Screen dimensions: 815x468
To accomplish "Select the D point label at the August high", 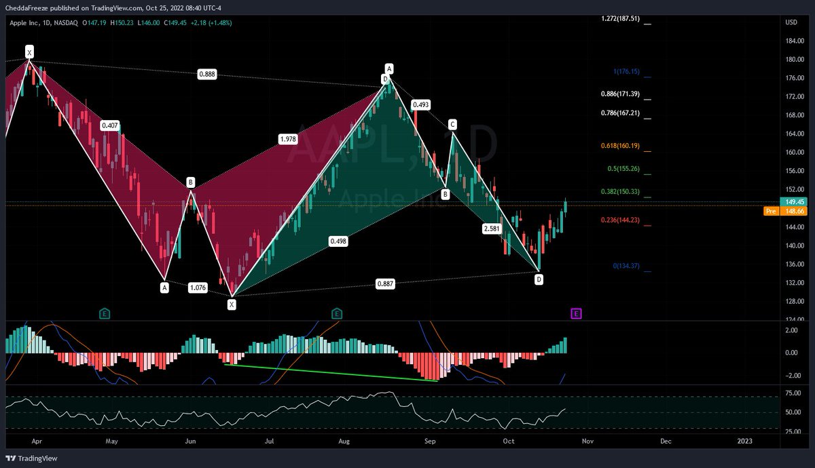I will point(385,79).
